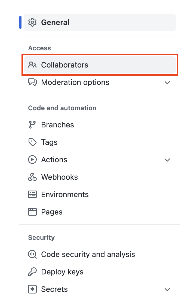The width and height of the screenshot is (191, 306).
Task: Click the Deploy keys key icon
Action: pyautogui.click(x=32, y=272)
